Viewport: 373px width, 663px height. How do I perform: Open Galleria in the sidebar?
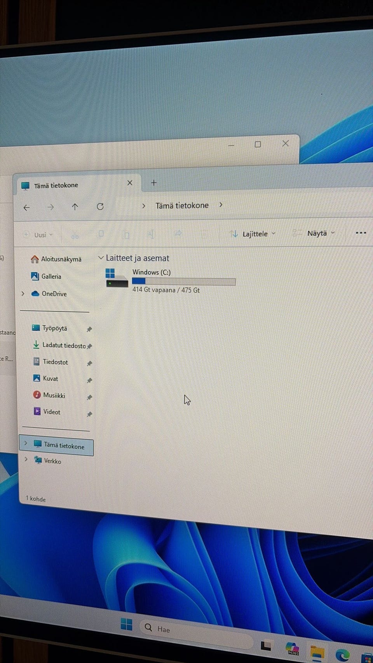[46, 276]
